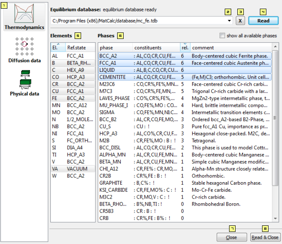
Task: Choose the GRAPHITE phase entry
Action: (x=112, y=183)
